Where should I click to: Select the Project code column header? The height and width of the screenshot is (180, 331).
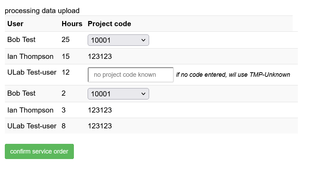(109, 24)
